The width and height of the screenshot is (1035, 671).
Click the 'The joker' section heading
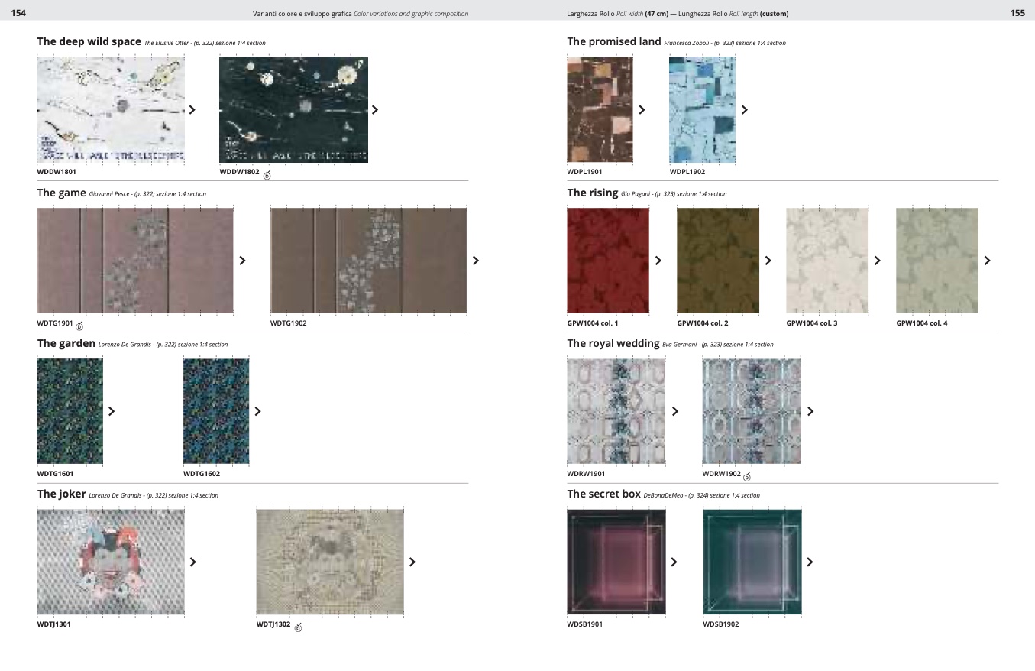tap(61, 494)
